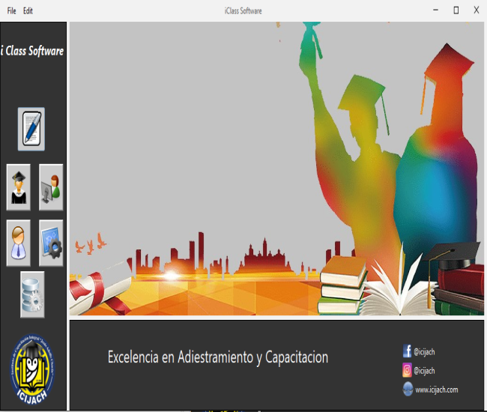Screen dimensions: 487x412
Task: Click the 'Excelencia en Adiestramiento y Capacitacion' slogan
Action: point(218,357)
